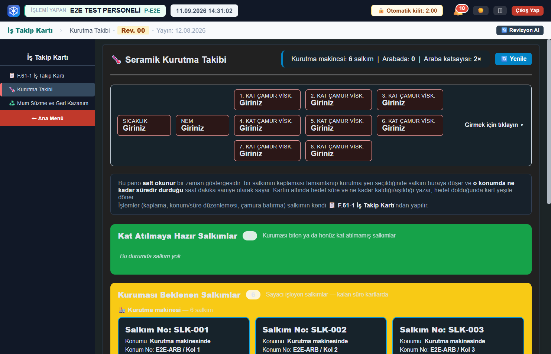551x354 pixels.
Task: Click the Çıkış Yap logout button
Action: 527,11
